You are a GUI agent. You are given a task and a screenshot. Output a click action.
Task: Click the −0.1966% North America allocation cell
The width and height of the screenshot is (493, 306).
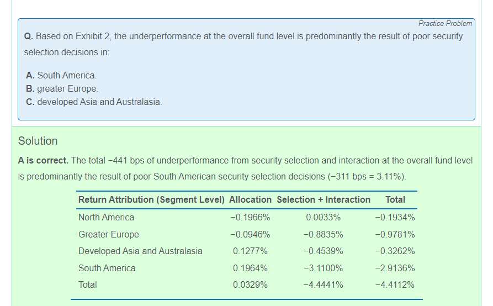click(250, 217)
